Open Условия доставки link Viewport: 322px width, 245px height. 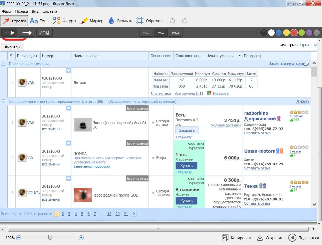pyautogui.click(x=226, y=125)
